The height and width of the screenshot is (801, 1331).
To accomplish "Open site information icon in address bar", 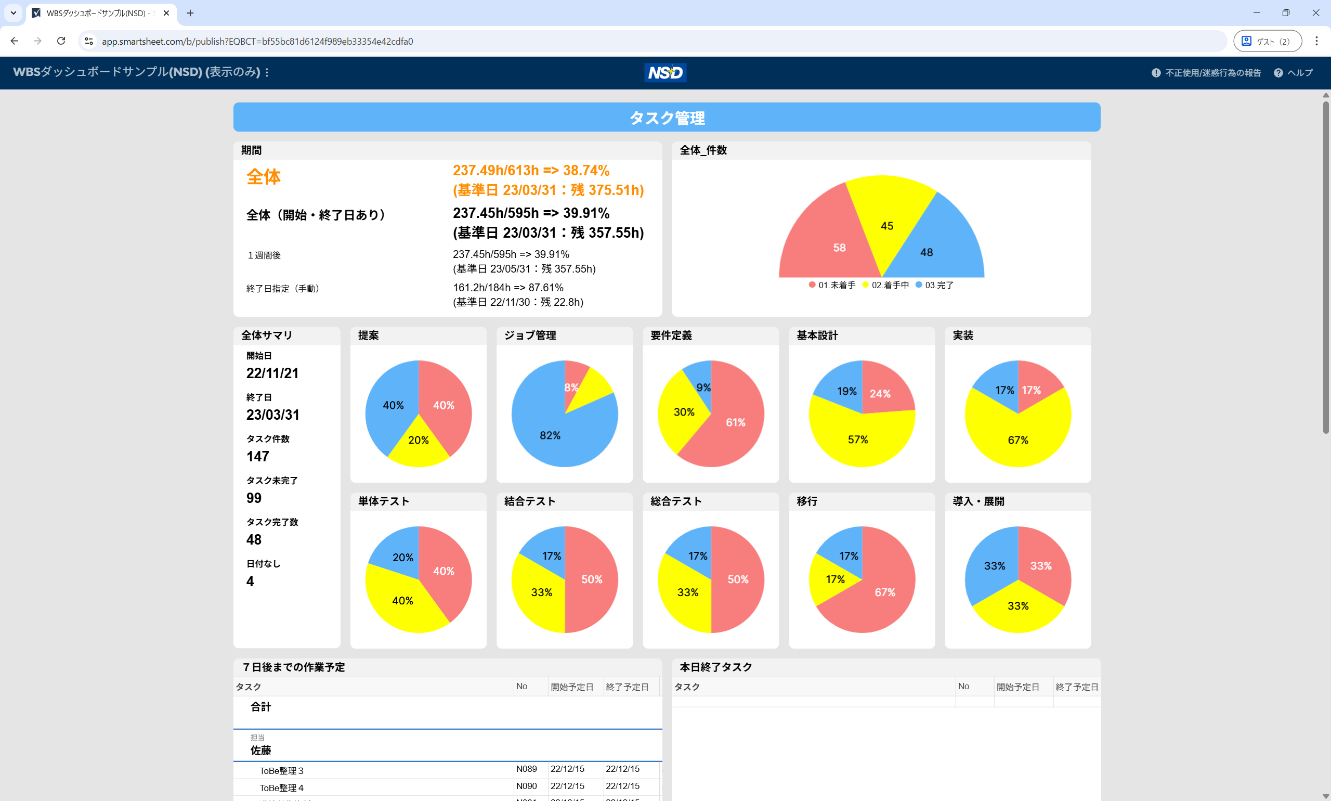I will pos(89,41).
